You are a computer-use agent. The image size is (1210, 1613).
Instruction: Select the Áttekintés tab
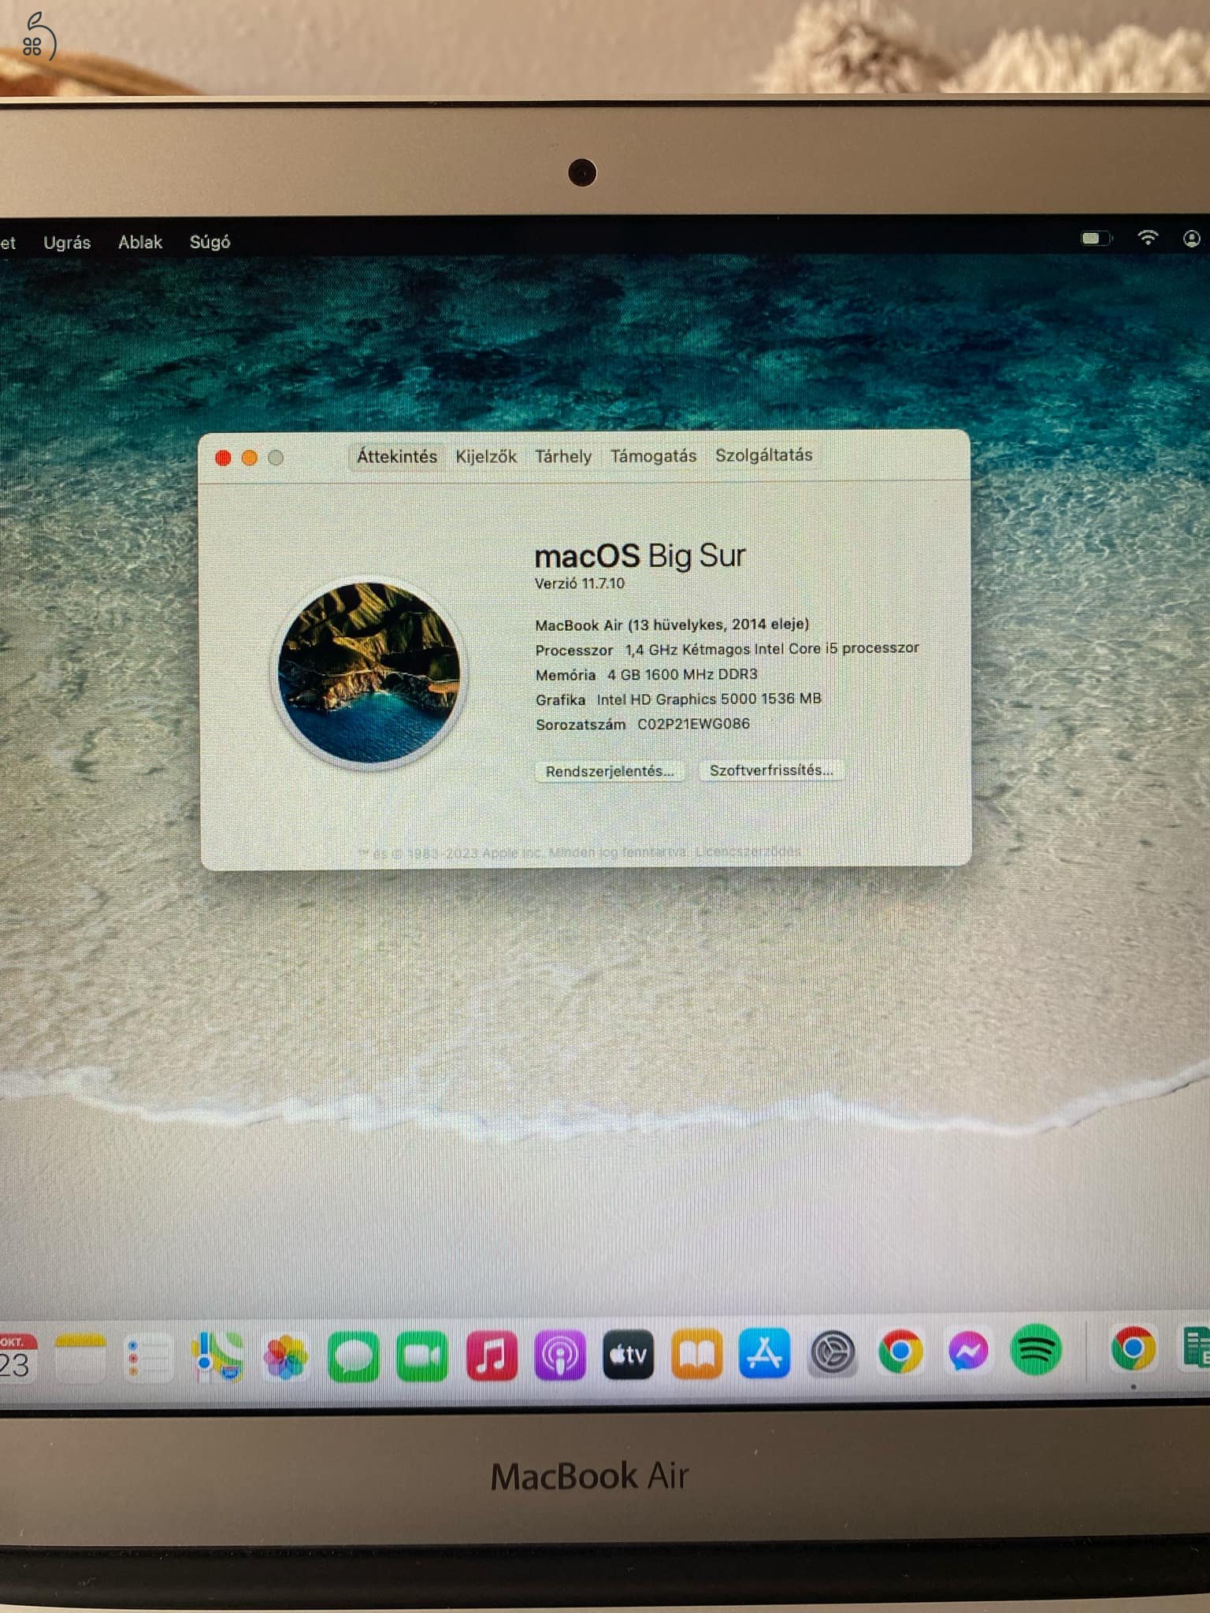pyautogui.click(x=397, y=457)
